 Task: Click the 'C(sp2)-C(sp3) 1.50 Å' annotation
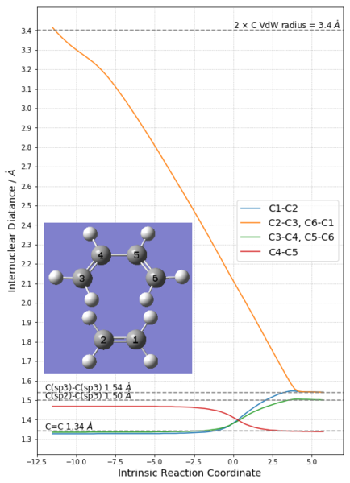click(88, 395)
